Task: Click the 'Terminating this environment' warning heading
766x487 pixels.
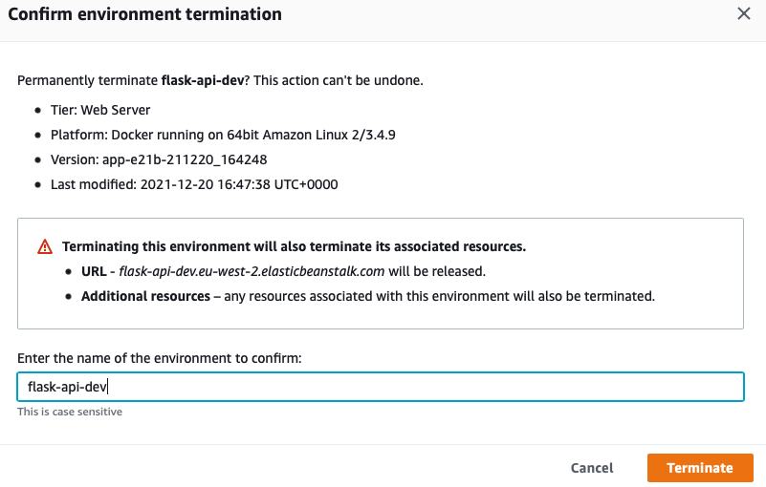Action: 294,246
